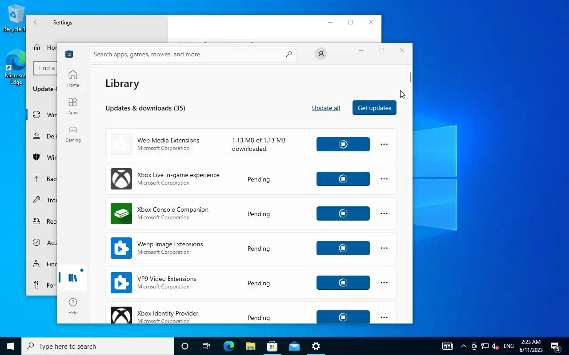The width and height of the screenshot is (569, 355).
Task: Click the Microsoft Store logo icon
Action: (x=69, y=54)
